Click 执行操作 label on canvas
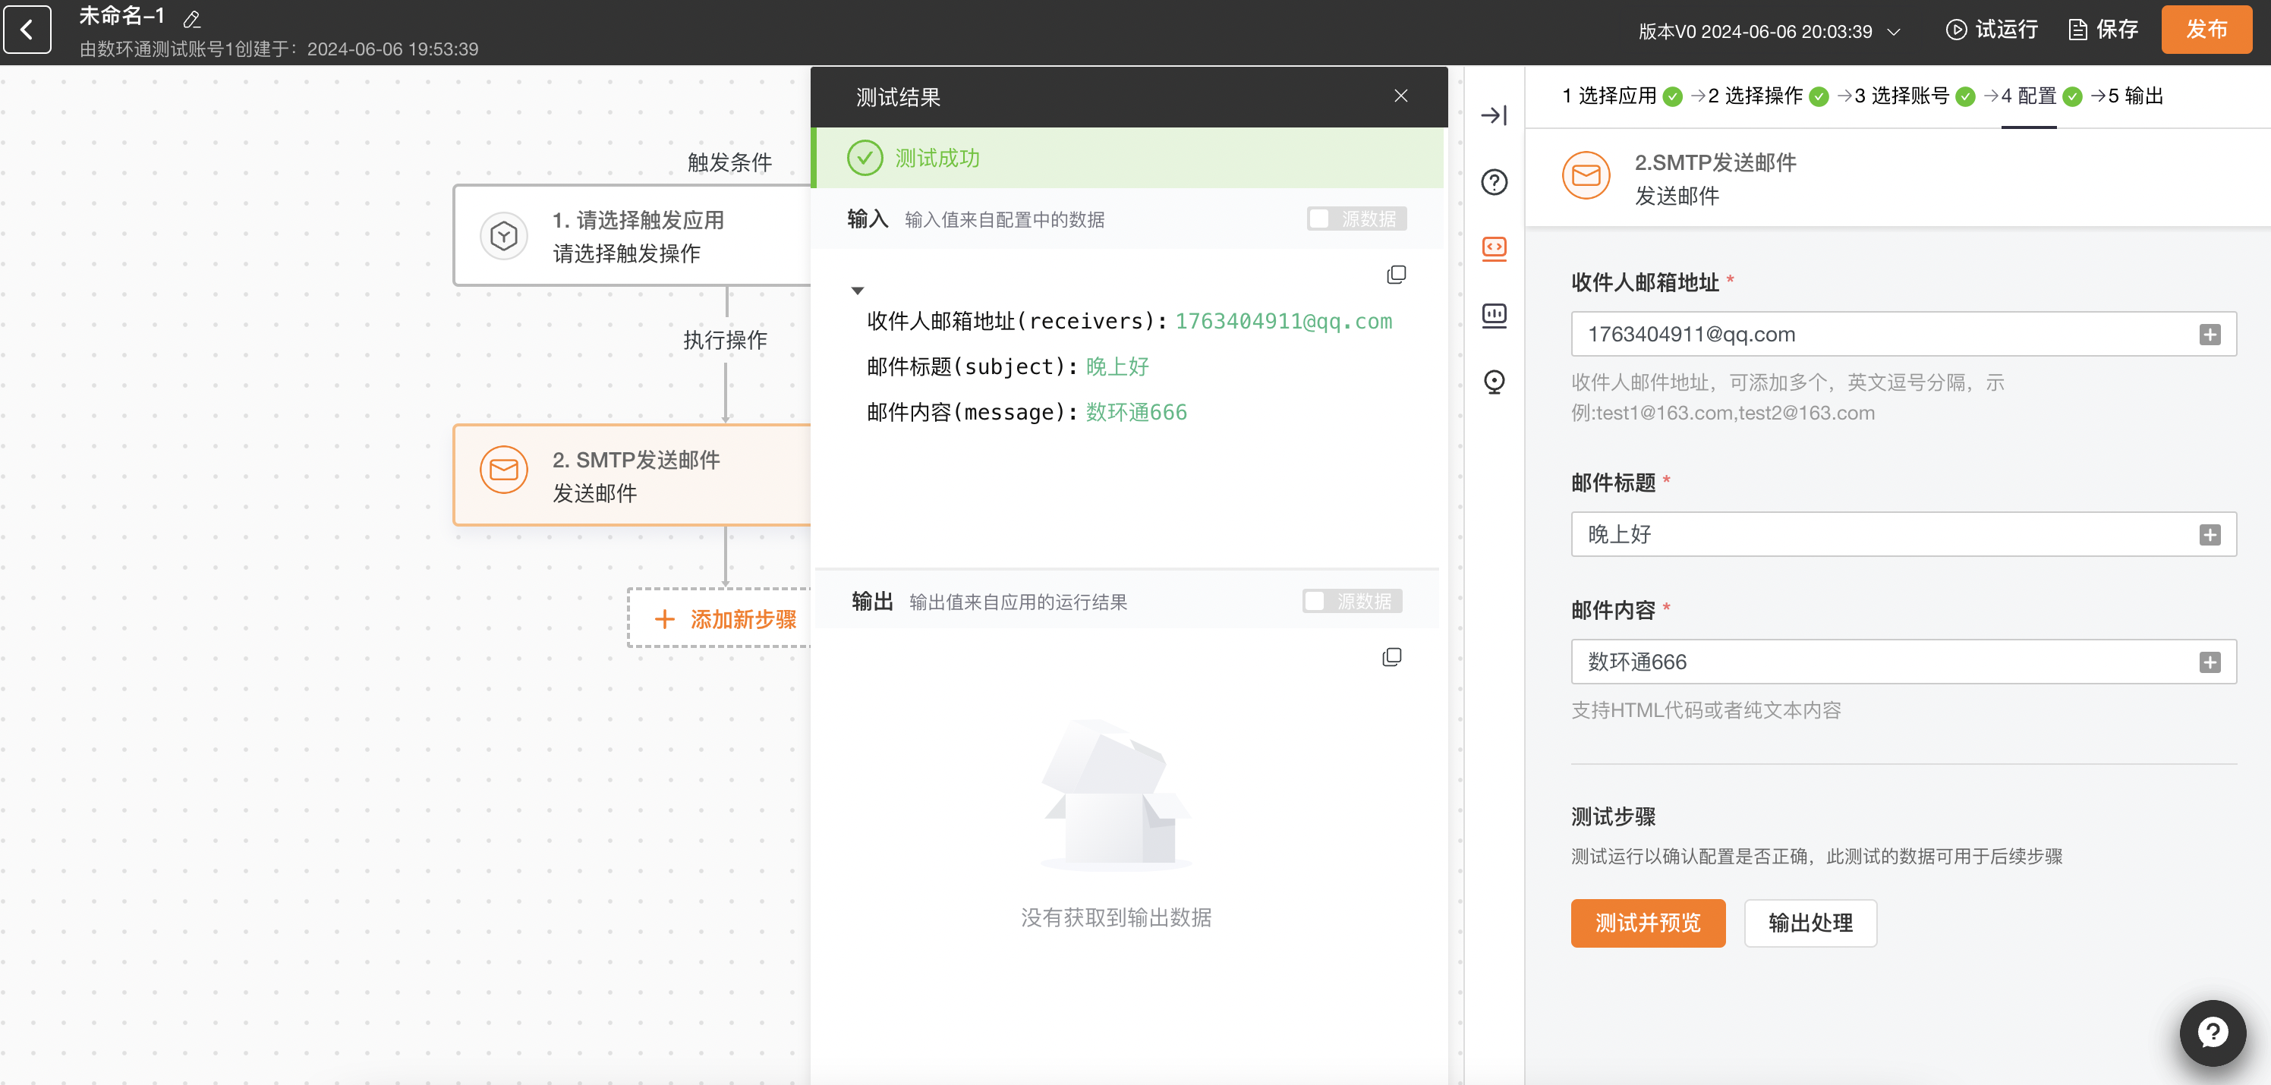The image size is (2271, 1085). click(x=725, y=340)
